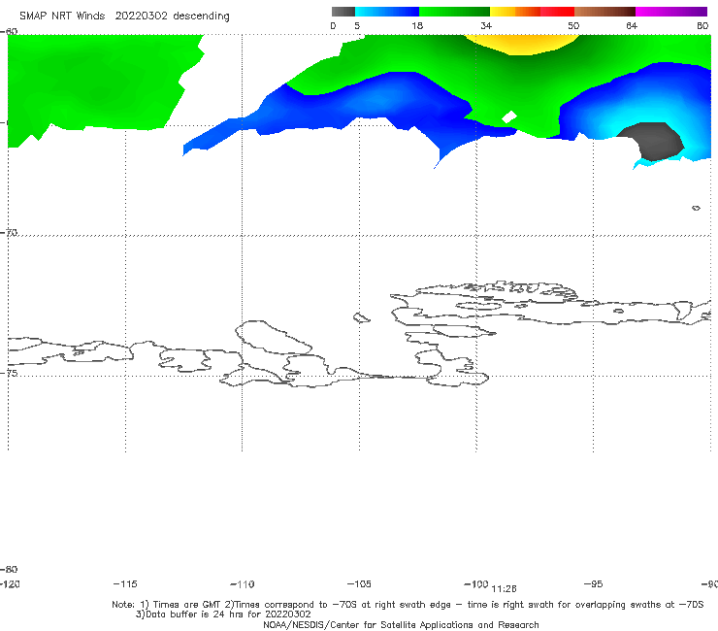Click the gray segment of the wind colorbar
Viewport: 718px width, 631px height.
click(343, 12)
